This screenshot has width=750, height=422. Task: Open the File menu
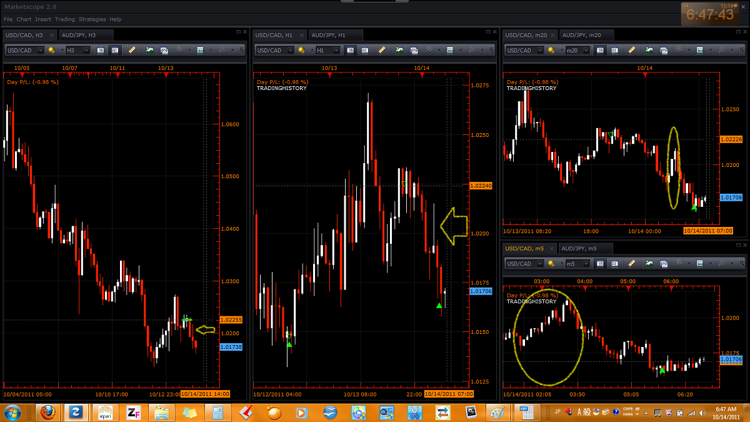tap(8, 19)
